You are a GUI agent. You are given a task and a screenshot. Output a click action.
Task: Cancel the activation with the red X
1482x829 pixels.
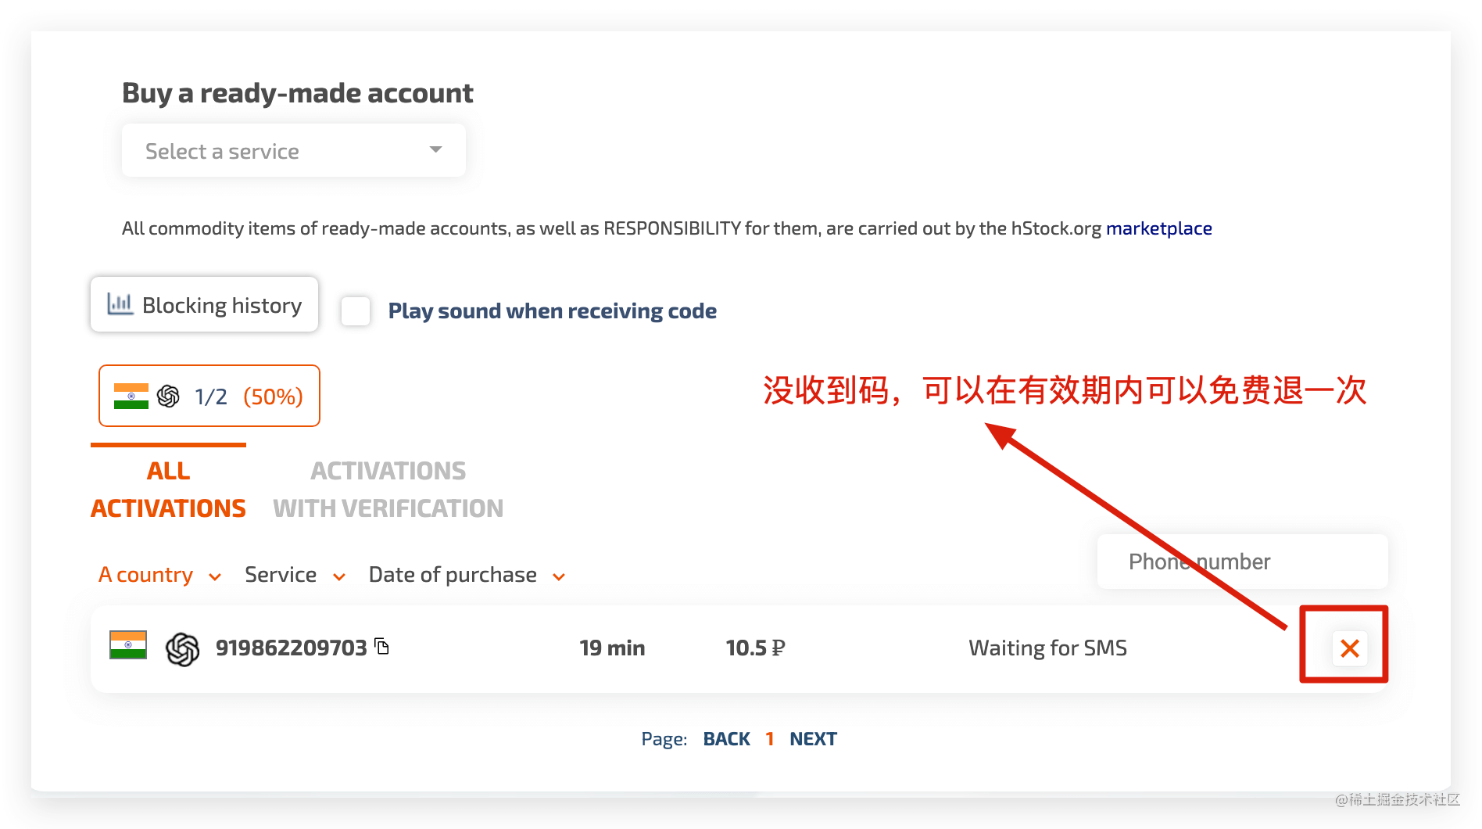tap(1348, 648)
